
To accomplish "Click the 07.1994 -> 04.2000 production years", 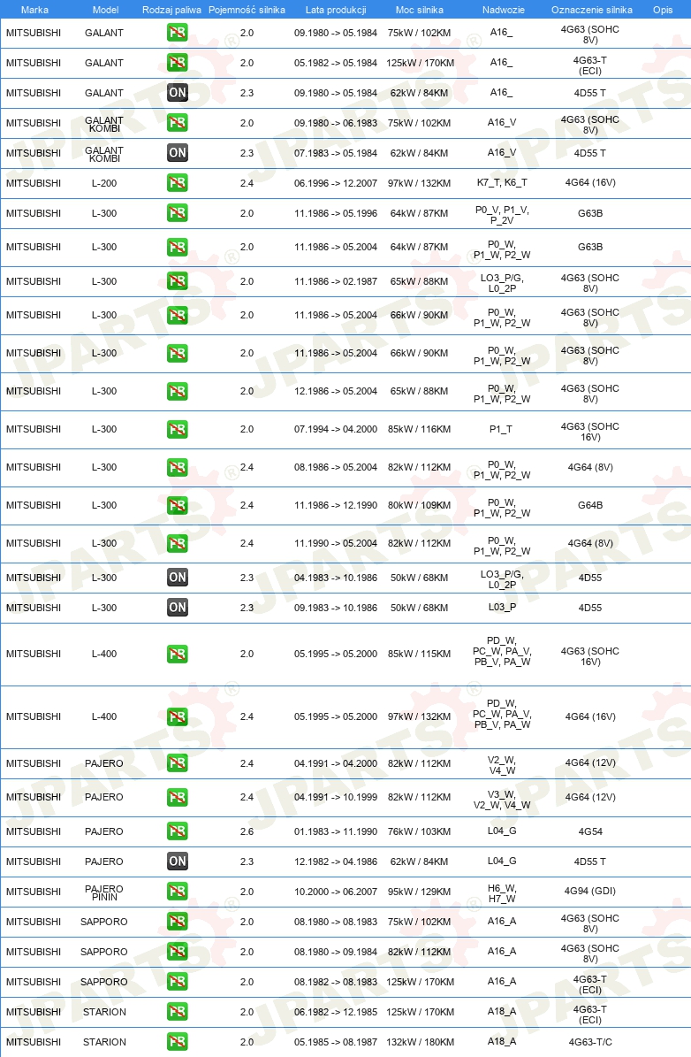I will pyautogui.click(x=336, y=429).
